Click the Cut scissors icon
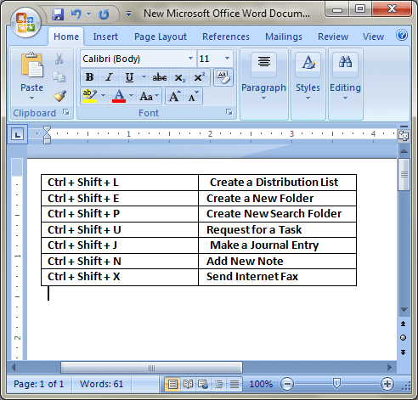This screenshot has height=400, width=418. click(59, 59)
